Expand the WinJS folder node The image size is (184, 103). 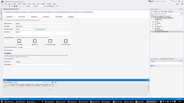click(153, 28)
